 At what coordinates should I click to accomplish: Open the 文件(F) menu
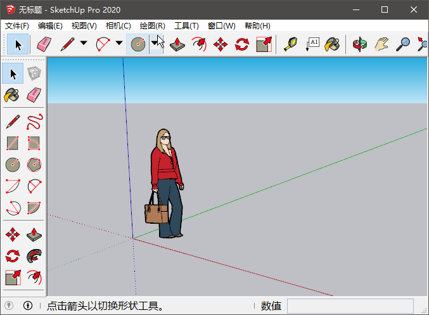tap(17, 26)
